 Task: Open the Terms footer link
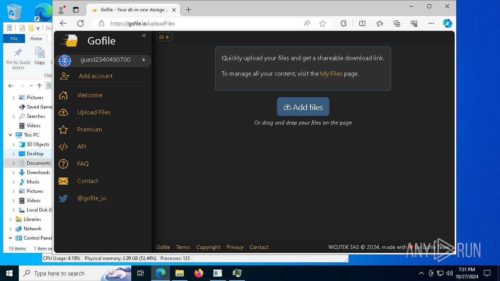pos(183,247)
